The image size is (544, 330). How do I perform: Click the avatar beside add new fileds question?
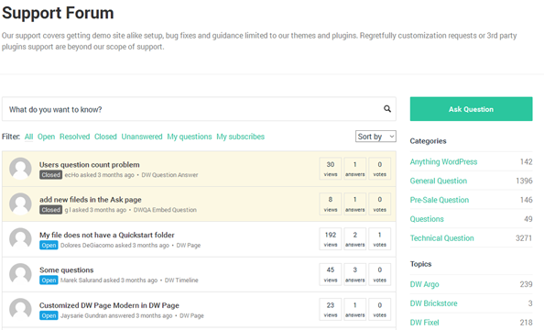20,203
